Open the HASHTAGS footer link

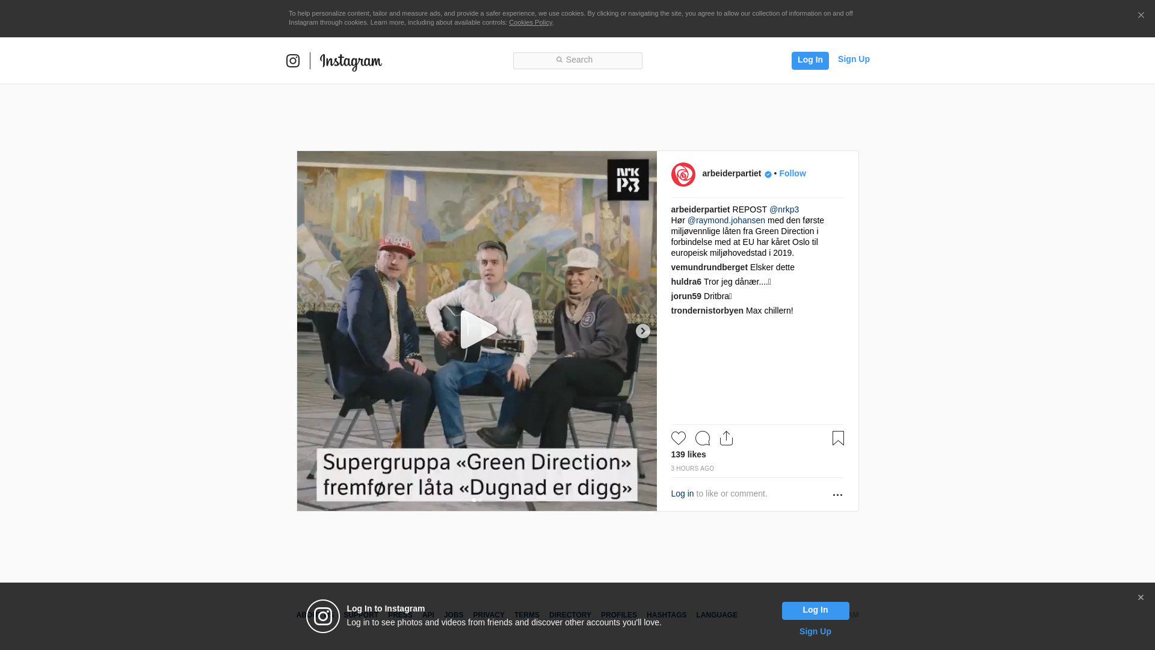[667, 615]
